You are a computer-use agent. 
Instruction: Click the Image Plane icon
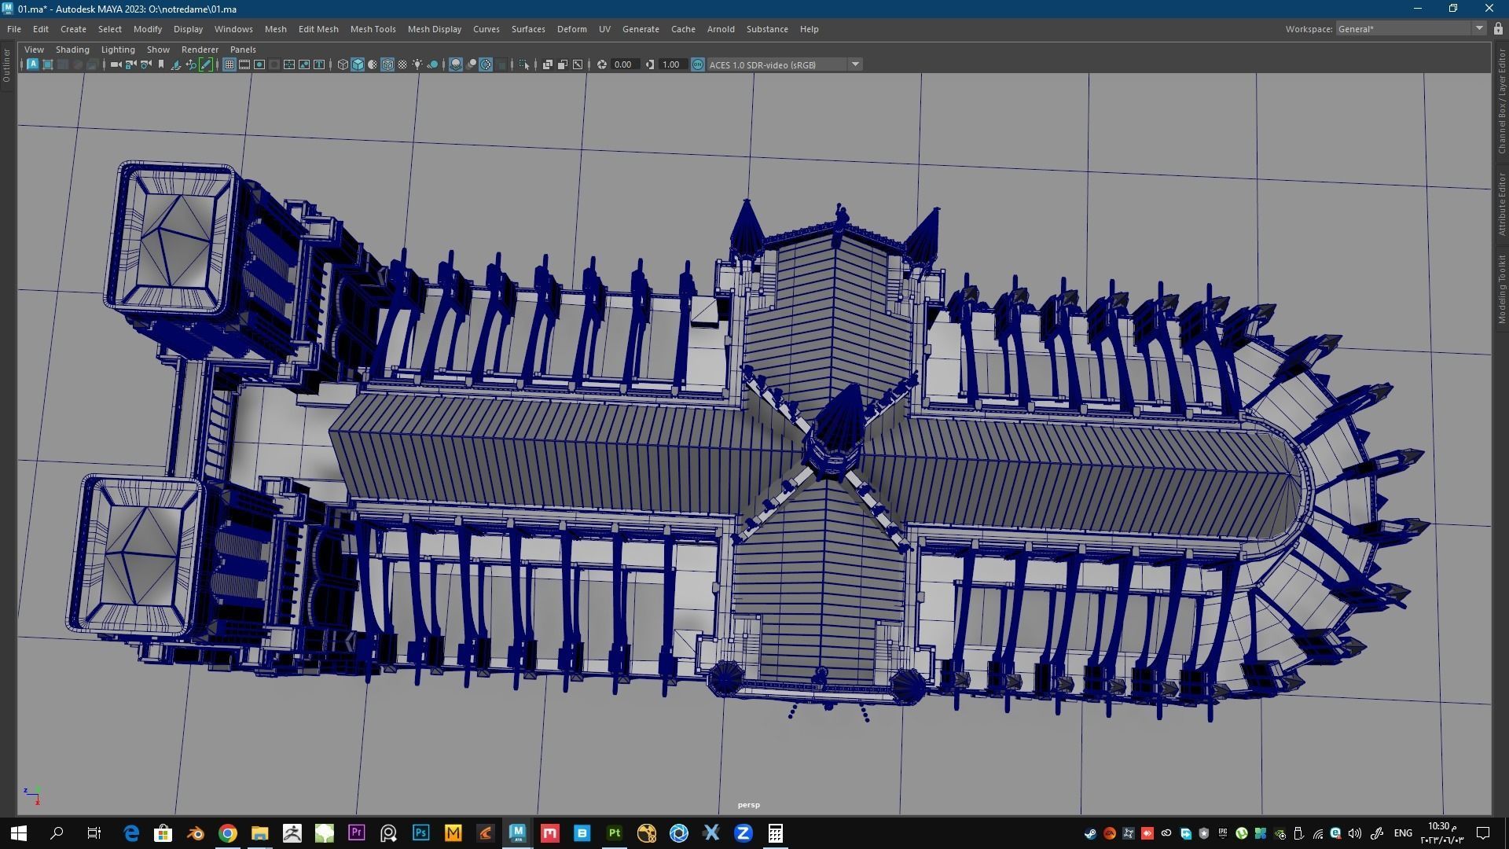click(x=175, y=64)
